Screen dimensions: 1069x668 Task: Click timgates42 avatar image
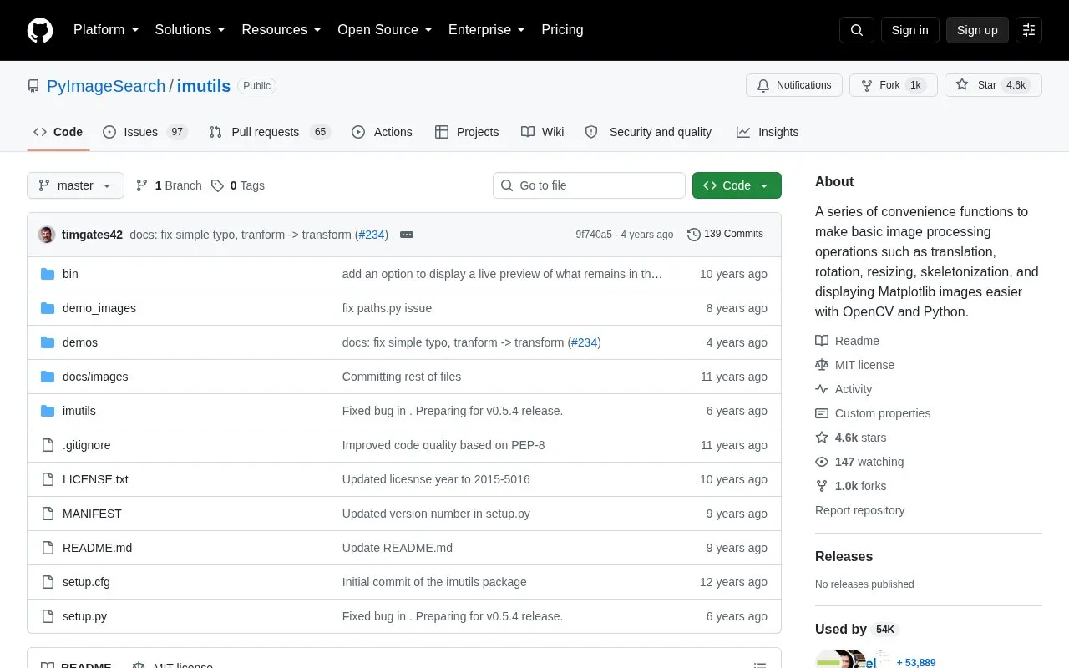pyautogui.click(x=47, y=235)
